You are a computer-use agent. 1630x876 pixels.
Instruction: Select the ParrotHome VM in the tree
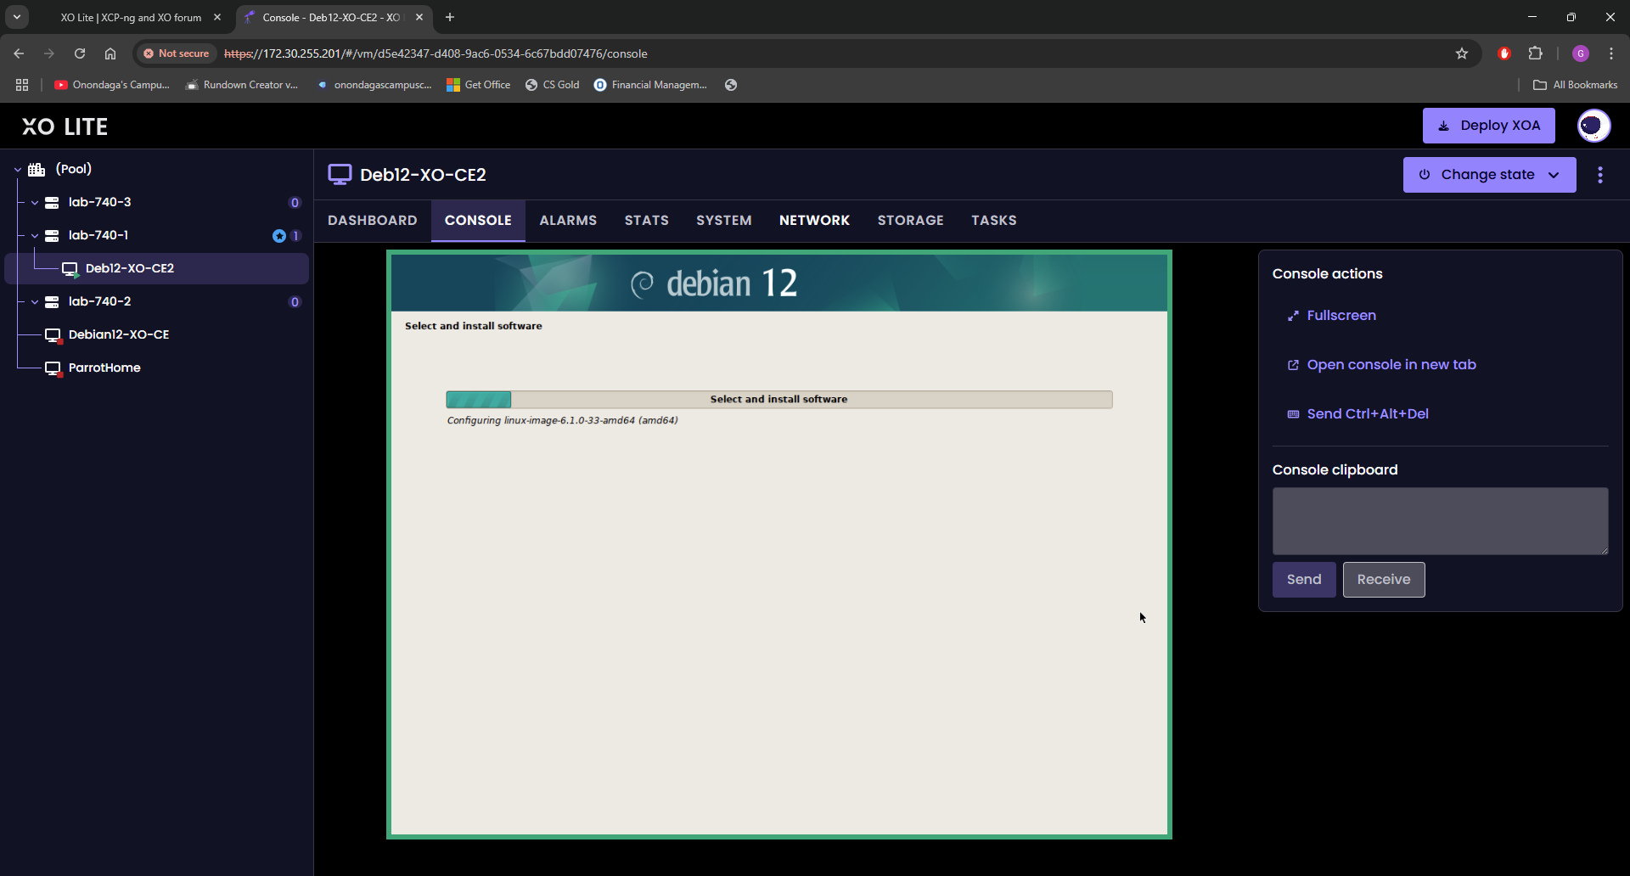(x=104, y=368)
